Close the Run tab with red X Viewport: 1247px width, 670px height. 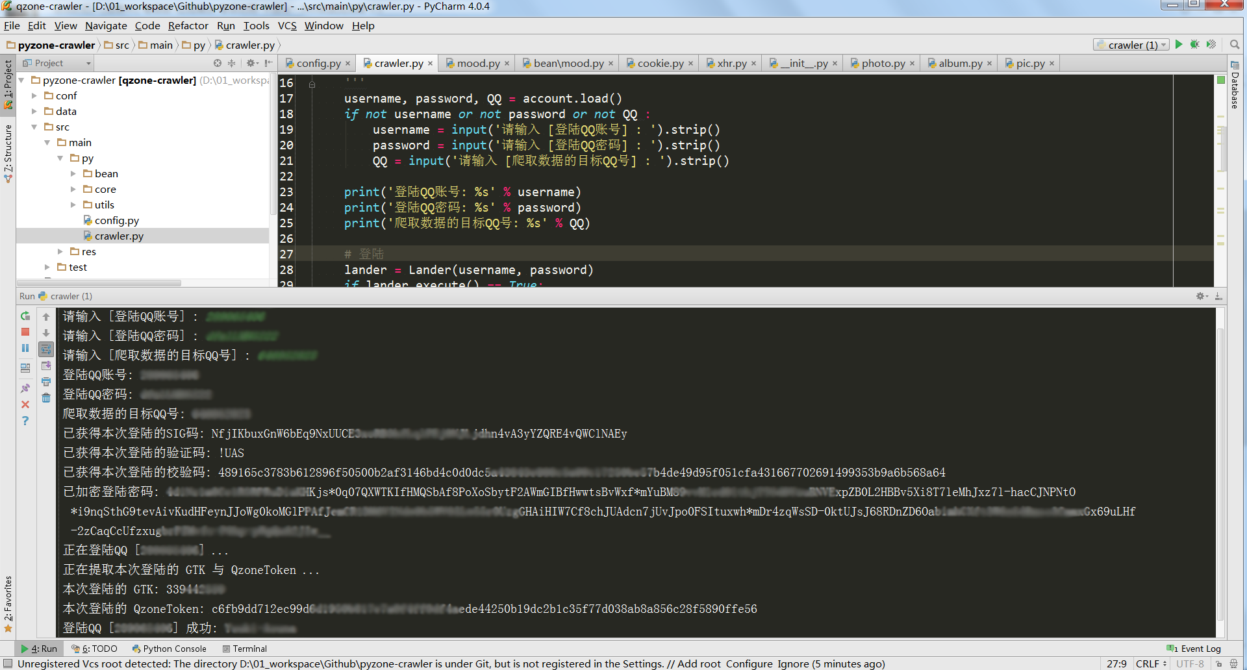pyautogui.click(x=25, y=404)
